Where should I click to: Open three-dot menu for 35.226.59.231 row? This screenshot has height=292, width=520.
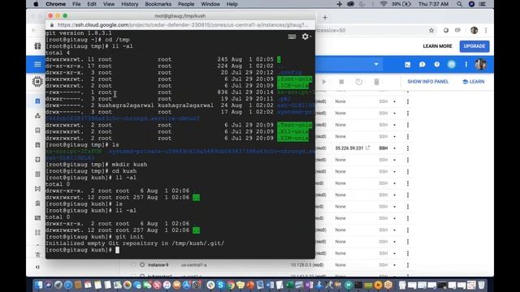[x=408, y=148]
